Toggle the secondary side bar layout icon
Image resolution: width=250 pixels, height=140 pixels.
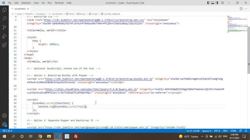point(217,3)
